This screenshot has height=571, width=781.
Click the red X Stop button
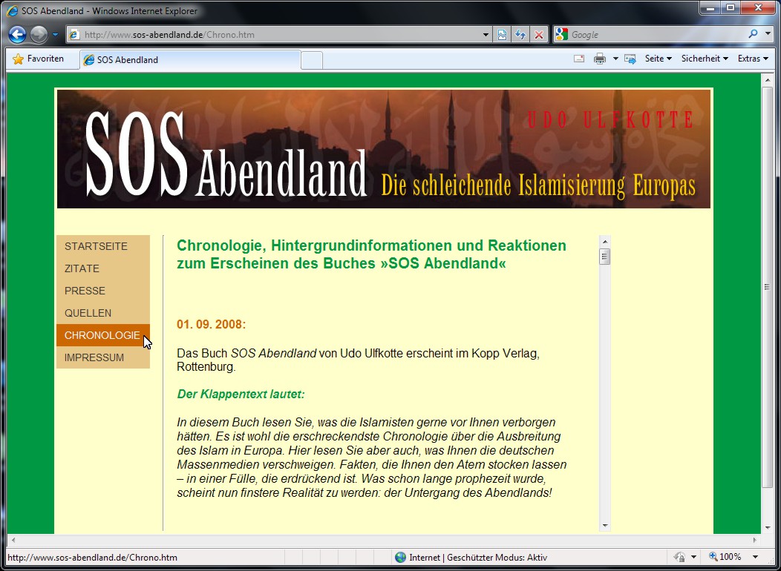click(538, 35)
